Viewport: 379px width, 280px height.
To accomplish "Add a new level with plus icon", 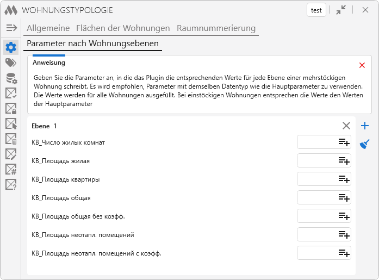I will 365,126.
